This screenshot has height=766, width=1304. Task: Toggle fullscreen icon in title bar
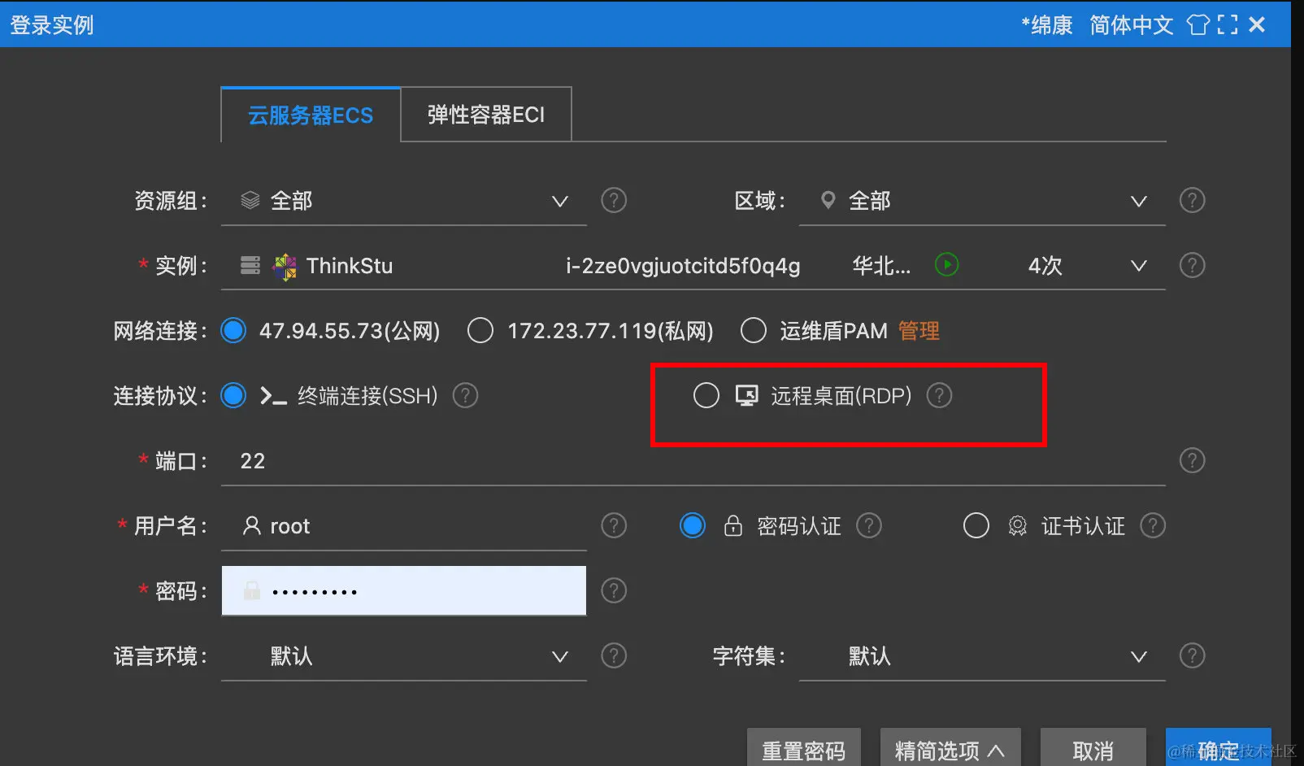(x=1228, y=24)
